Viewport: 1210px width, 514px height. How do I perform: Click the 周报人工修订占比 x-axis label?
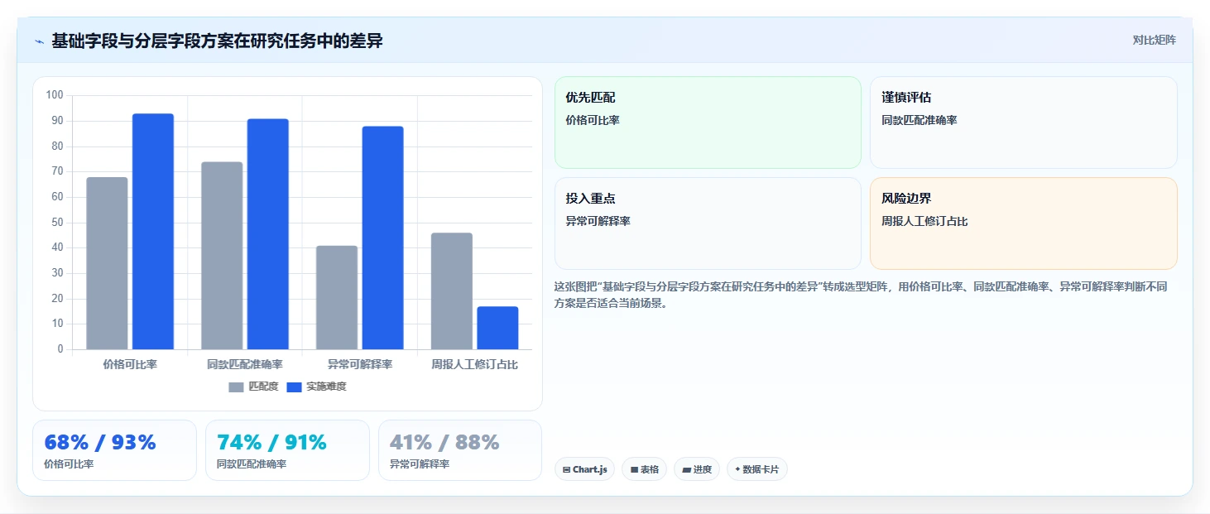pos(475,364)
